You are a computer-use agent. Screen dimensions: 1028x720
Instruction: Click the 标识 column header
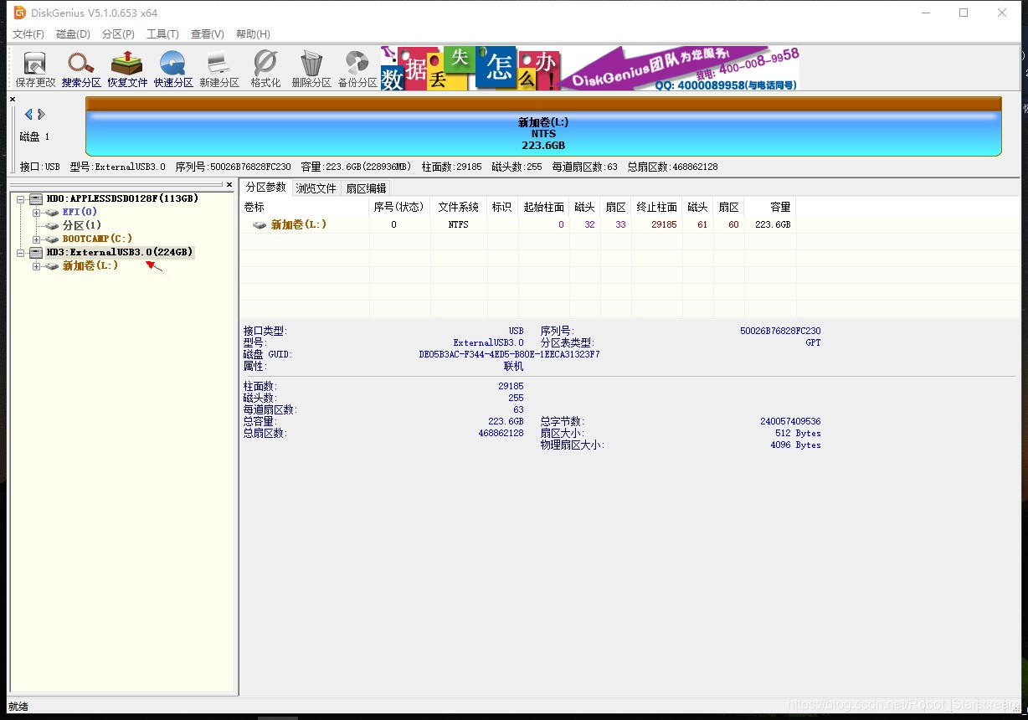pos(502,207)
